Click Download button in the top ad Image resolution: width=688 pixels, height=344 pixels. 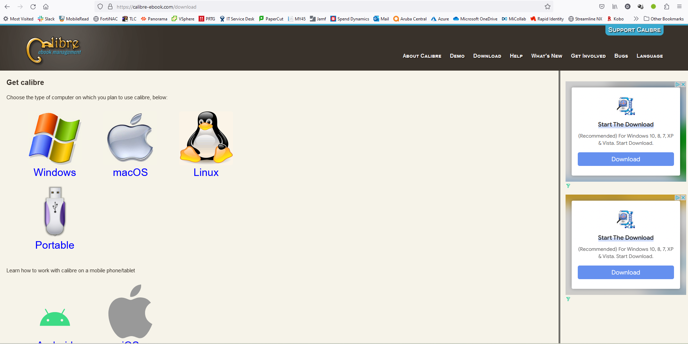626,159
